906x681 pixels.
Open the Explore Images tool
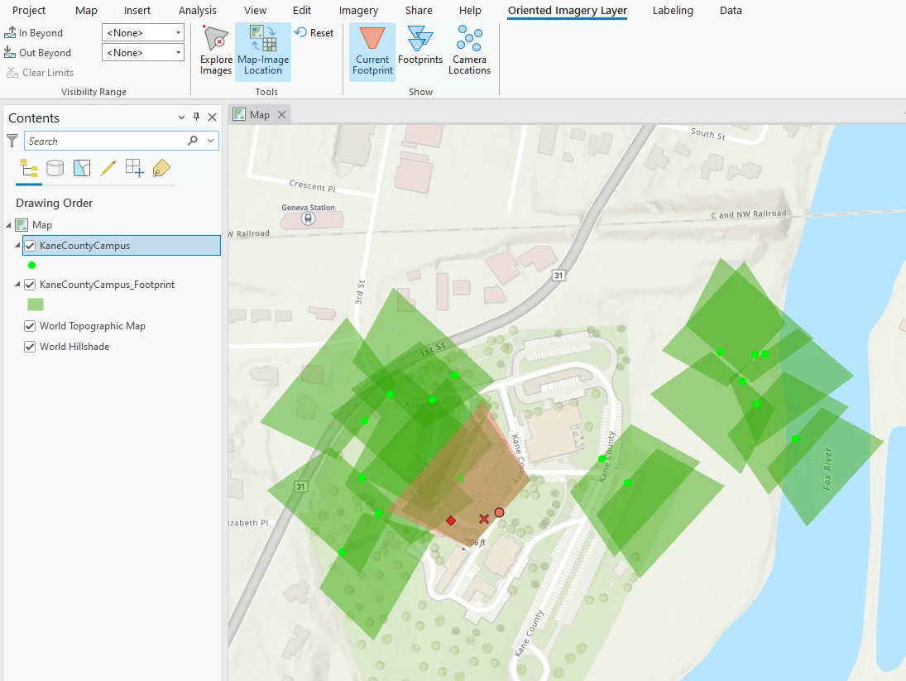(216, 50)
